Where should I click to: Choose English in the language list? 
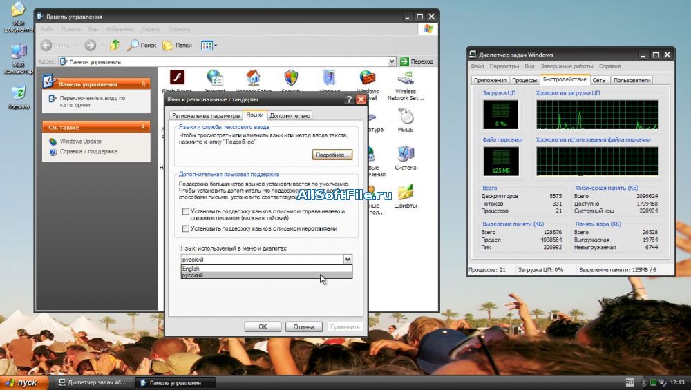point(267,269)
